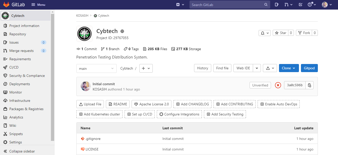Click the Cybtech project avatar image
The height and width of the screenshot is (155, 338).
point(84,34)
